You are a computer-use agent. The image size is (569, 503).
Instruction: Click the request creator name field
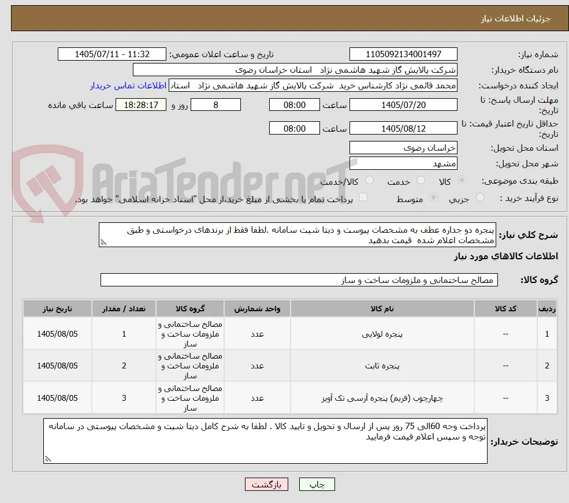(313, 85)
